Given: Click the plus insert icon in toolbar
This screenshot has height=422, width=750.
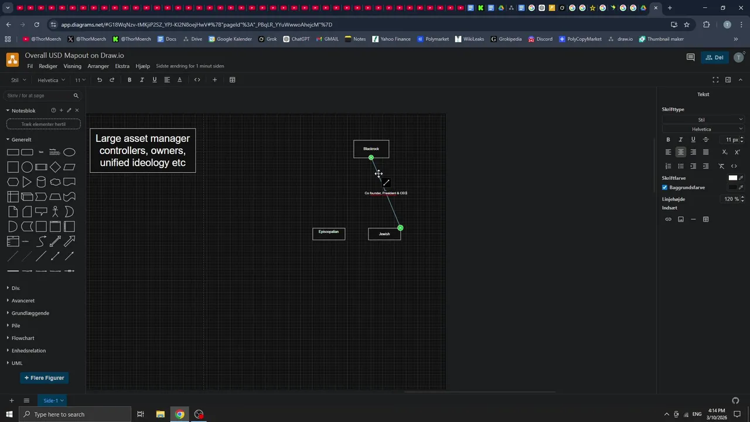Looking at the screenshot, I should click(215, 80).
